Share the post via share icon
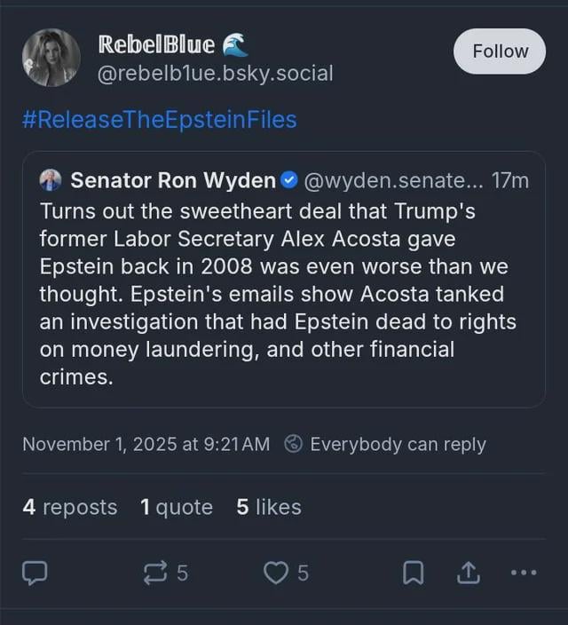Screen dimensions: 568x625 tap(468, 574)
